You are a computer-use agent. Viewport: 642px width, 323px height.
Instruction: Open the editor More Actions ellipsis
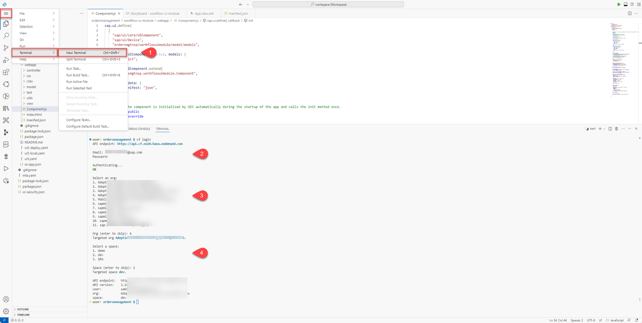click(637, 13)
